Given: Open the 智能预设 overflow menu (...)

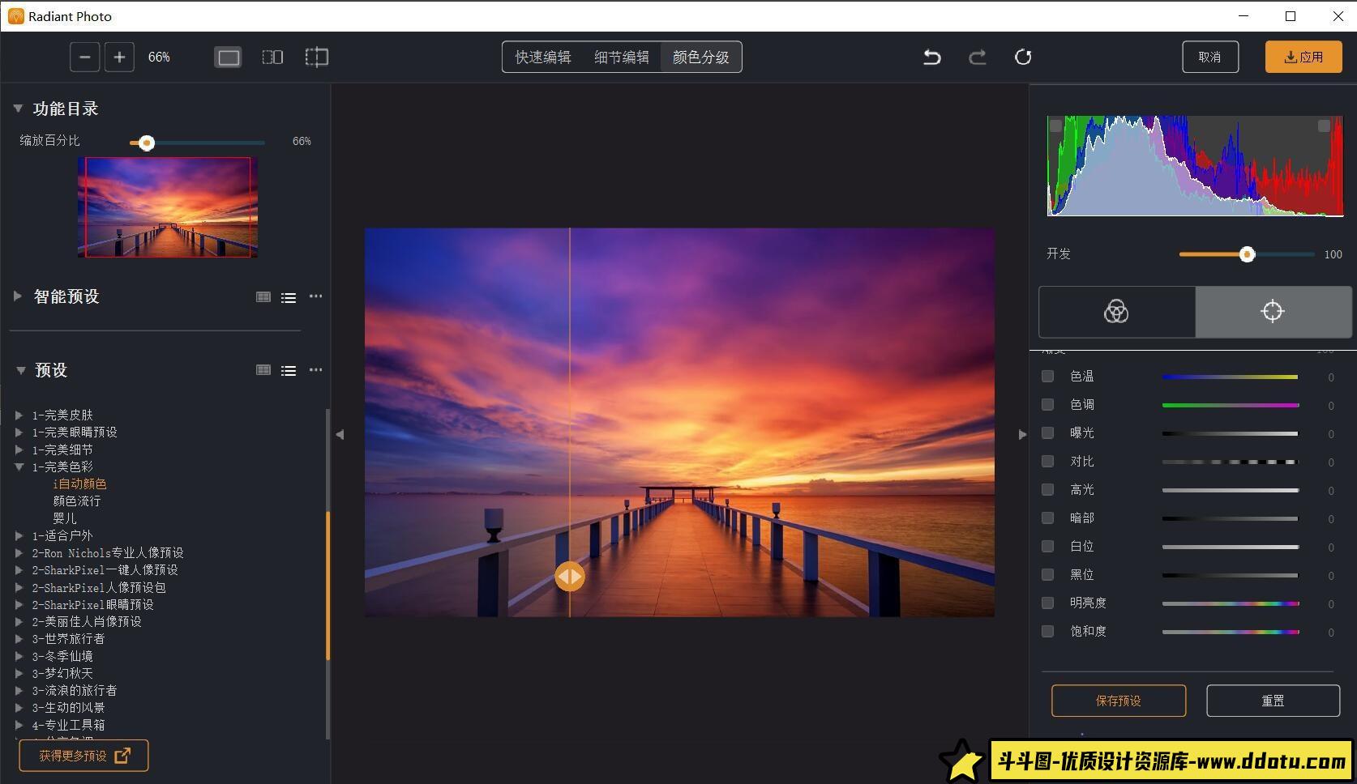Looking at the screenshot, I should pos(315,296).
